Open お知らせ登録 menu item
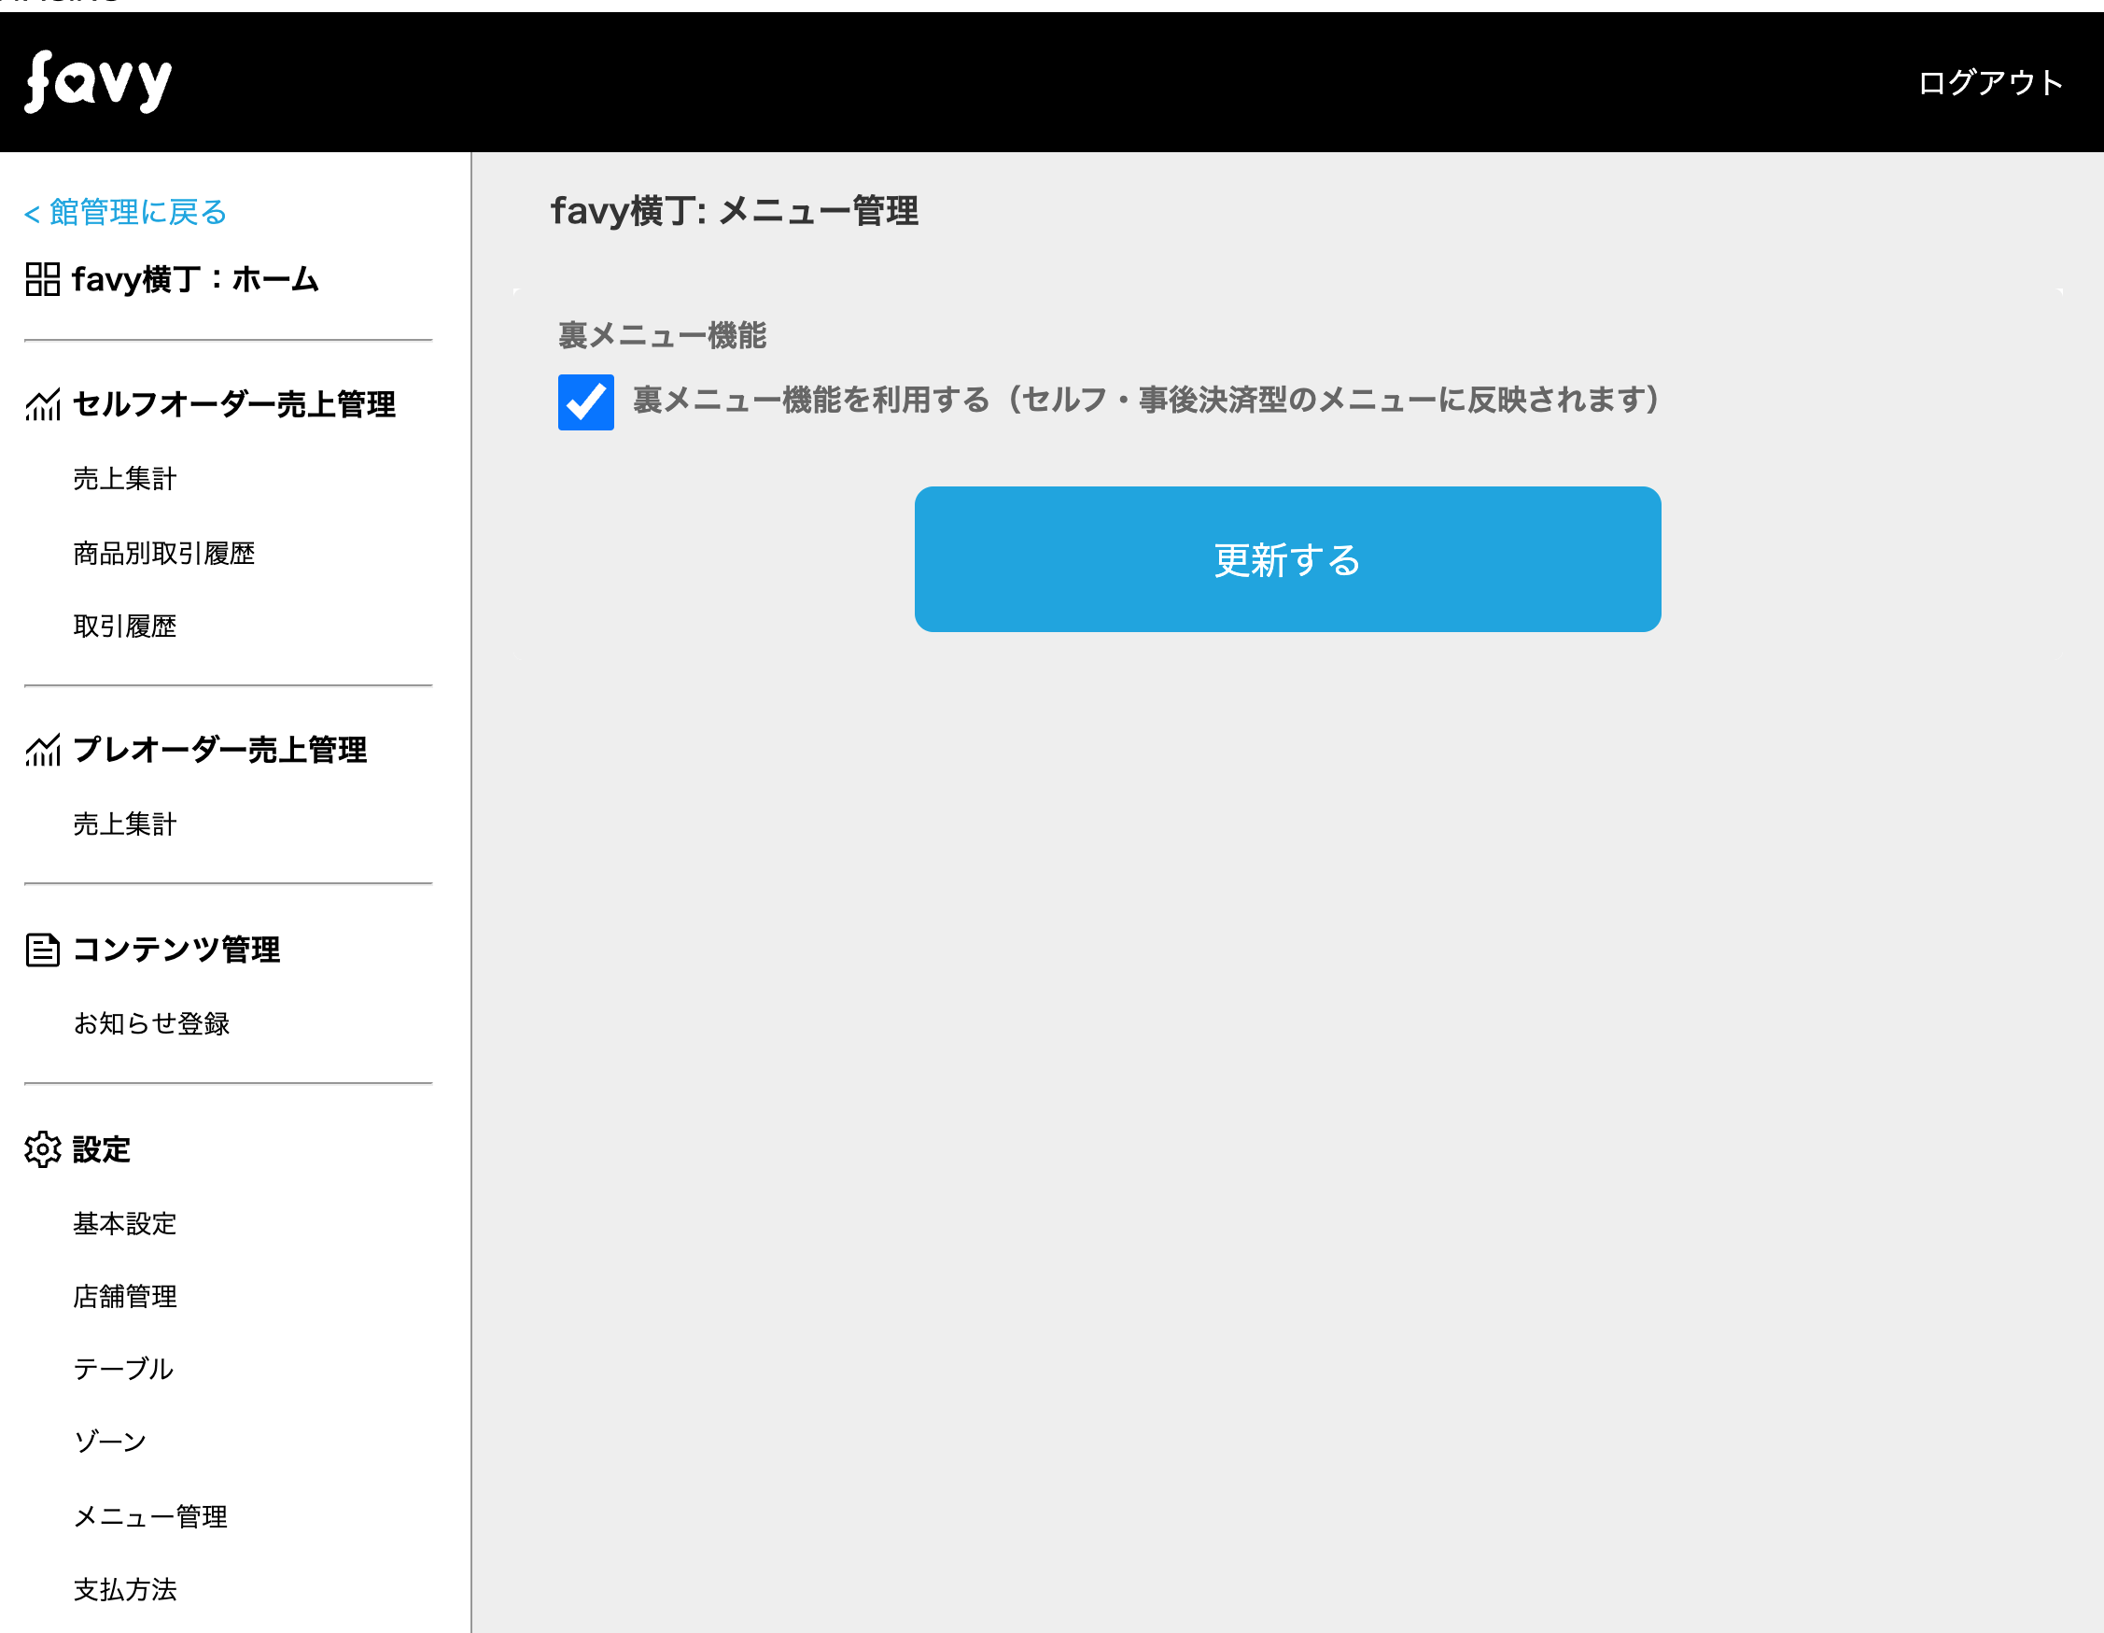This screenshot has width=2104, height=1633. click(x=151, y=1023)
